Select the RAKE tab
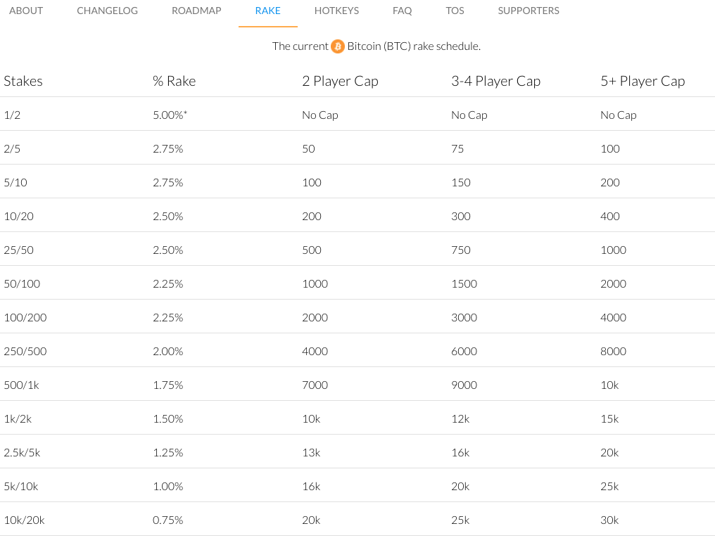 (267, 11)
